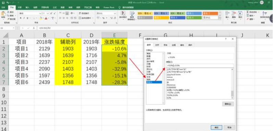Switch to the Insert ribbon tab
The width and height of the screenshot is (273, 131).
[x=27, y=7]
